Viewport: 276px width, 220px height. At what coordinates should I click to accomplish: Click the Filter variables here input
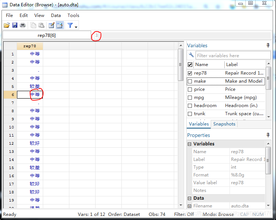point(233,55)
